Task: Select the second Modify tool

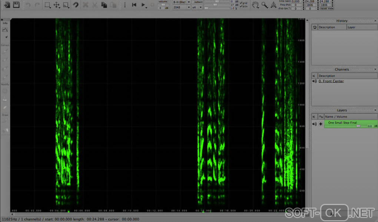Action: [5, 99]
